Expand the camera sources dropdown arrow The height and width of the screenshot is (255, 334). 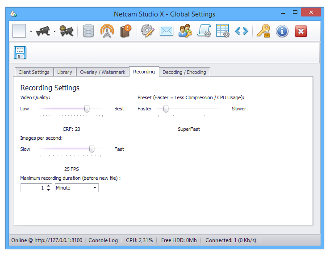(x=55, y=32)
